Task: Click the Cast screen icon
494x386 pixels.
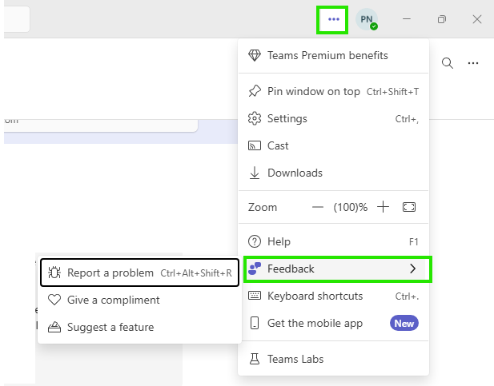Action: point(255,145)
